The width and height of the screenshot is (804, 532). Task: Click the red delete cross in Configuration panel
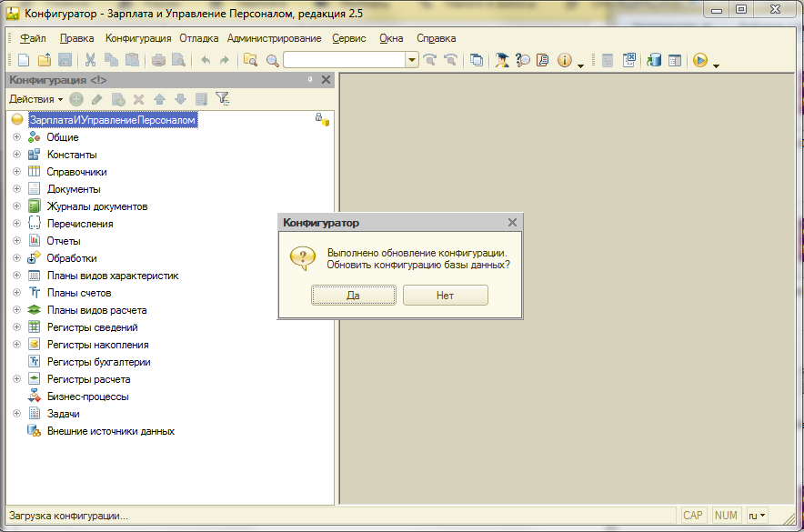(x=138, y=99)
